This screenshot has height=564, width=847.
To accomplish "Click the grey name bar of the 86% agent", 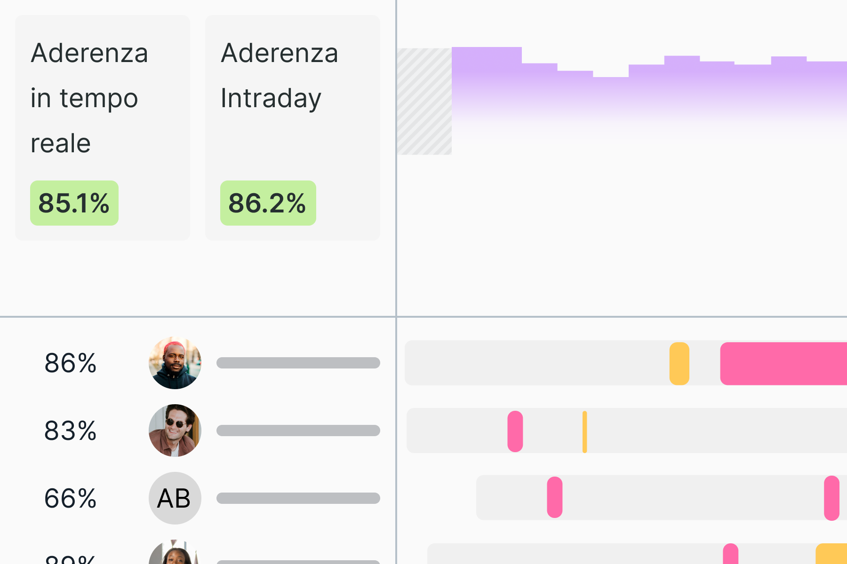I will coord(298,363).
